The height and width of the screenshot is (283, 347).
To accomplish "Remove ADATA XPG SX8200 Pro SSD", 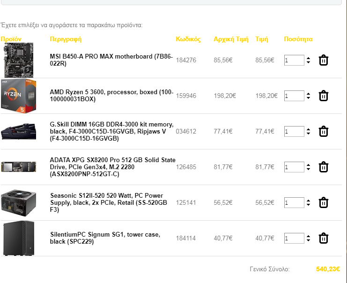I will pos(323,167).
